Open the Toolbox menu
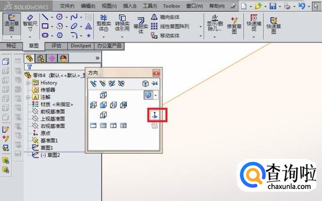 (x=171, y=6)
